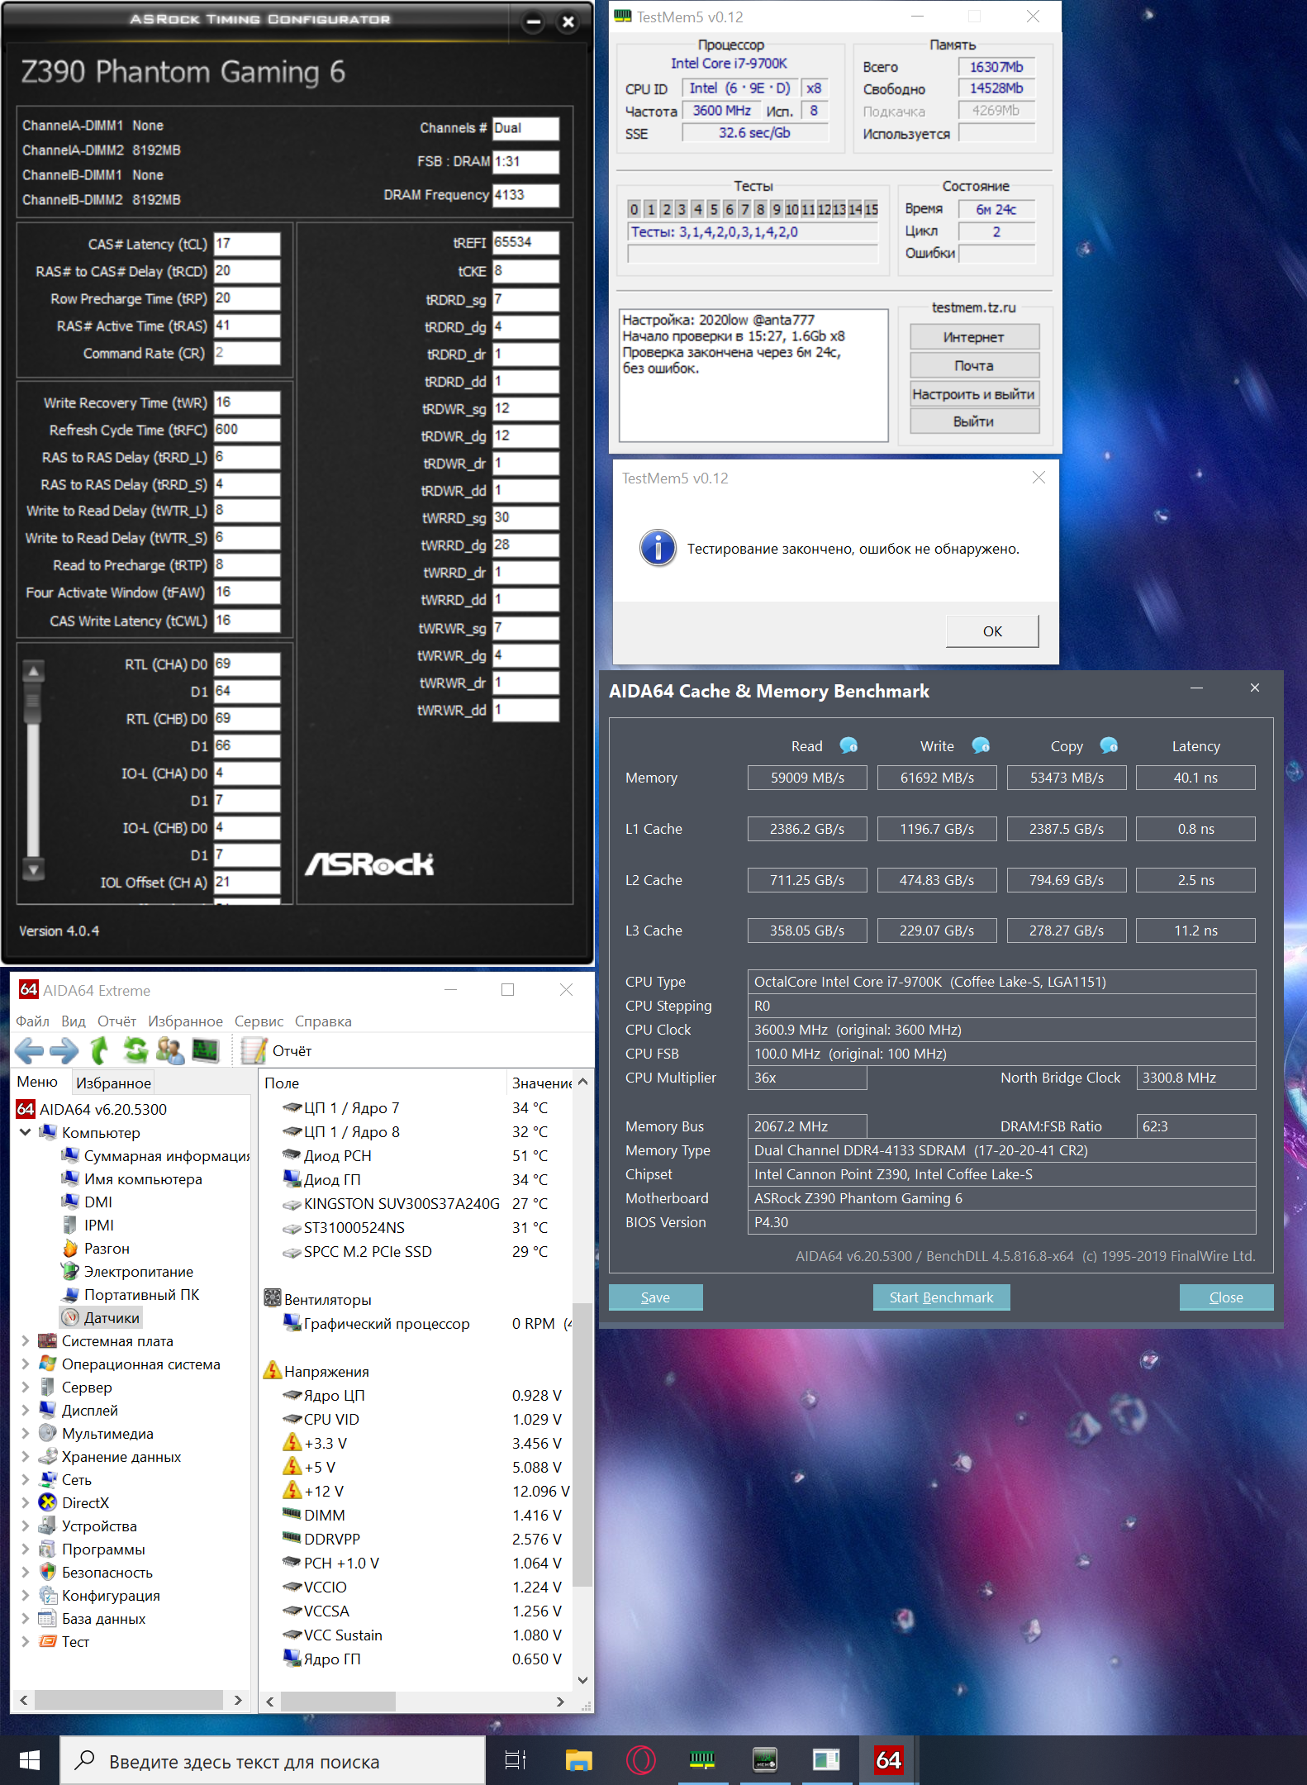Switch to the Избранное tab in side panel
The height and width of the screenshot is (1785, 1307).
(113, 1083)
